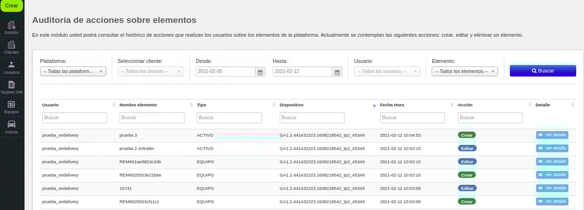Select the '15741' element name cell

pos(126,188)
